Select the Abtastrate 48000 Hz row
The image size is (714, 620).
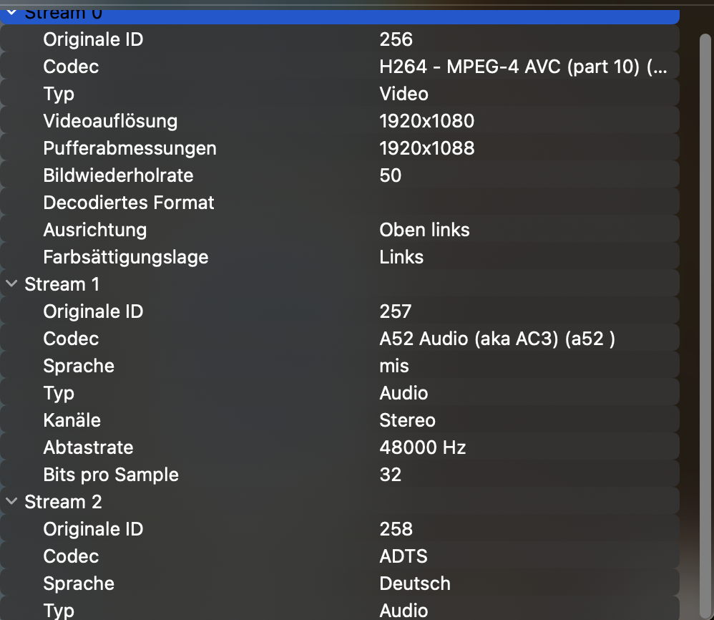(x=340, y=447)
